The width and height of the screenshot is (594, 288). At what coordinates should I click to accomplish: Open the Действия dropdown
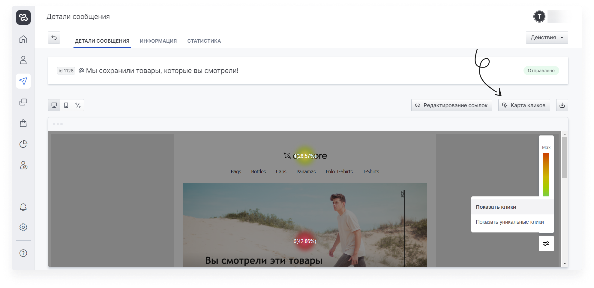547,38
